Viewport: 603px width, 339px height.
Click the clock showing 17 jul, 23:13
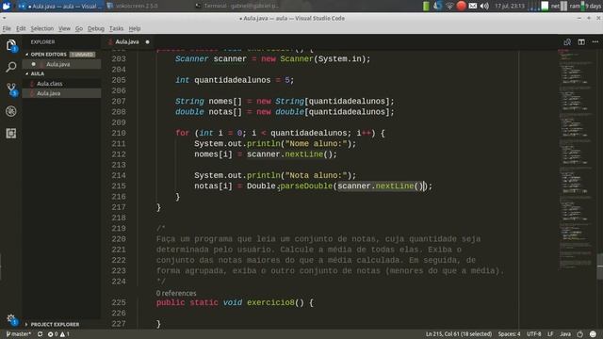tap(510, 6)
